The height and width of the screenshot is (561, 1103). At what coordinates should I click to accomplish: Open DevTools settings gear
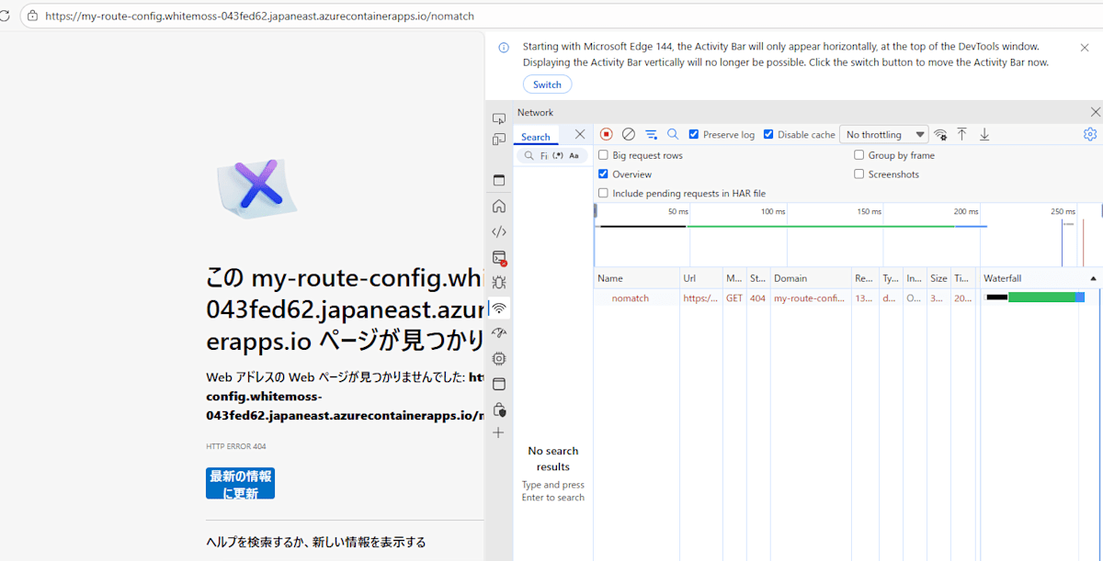[1090, 133]
